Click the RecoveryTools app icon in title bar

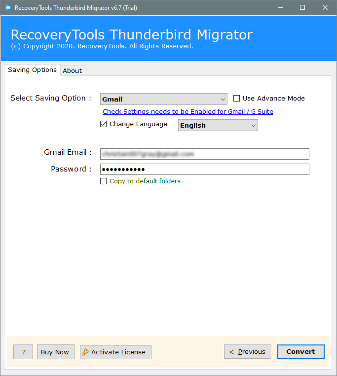coord(8,7)
